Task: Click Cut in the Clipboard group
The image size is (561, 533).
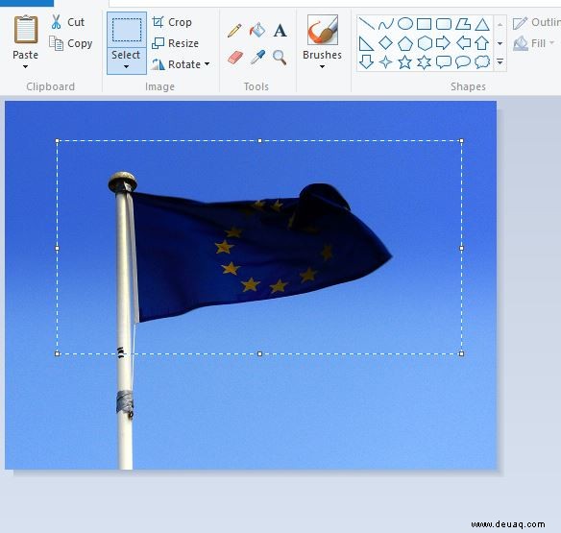Action: 67,22
